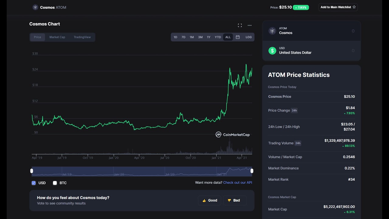Click the $24 price axis label
This screenshot has height=219, width=389.
(x=35, y=69)
